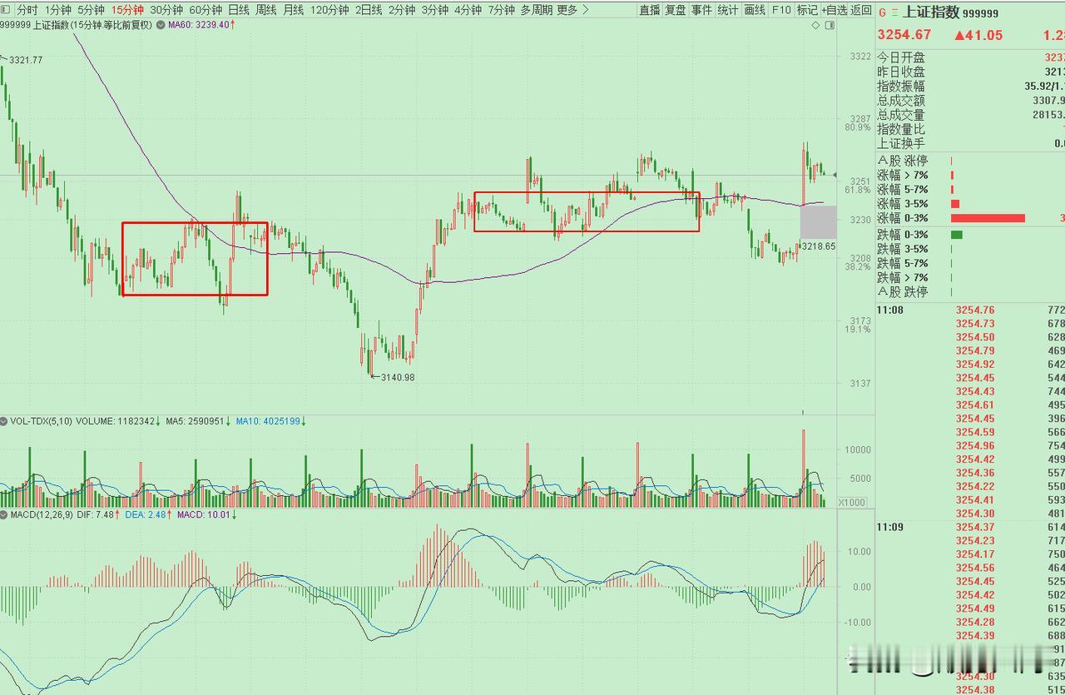Click the 直播 button
Viewport: 1065px width, 695px height.
[x=650, y=10]
